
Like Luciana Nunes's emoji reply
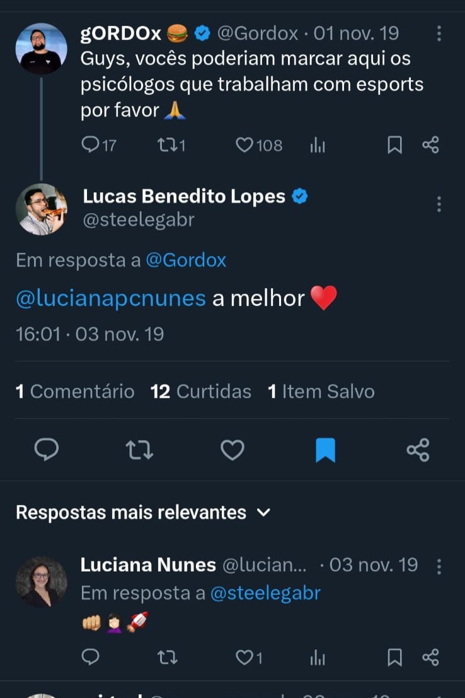[x=244, y=658]
